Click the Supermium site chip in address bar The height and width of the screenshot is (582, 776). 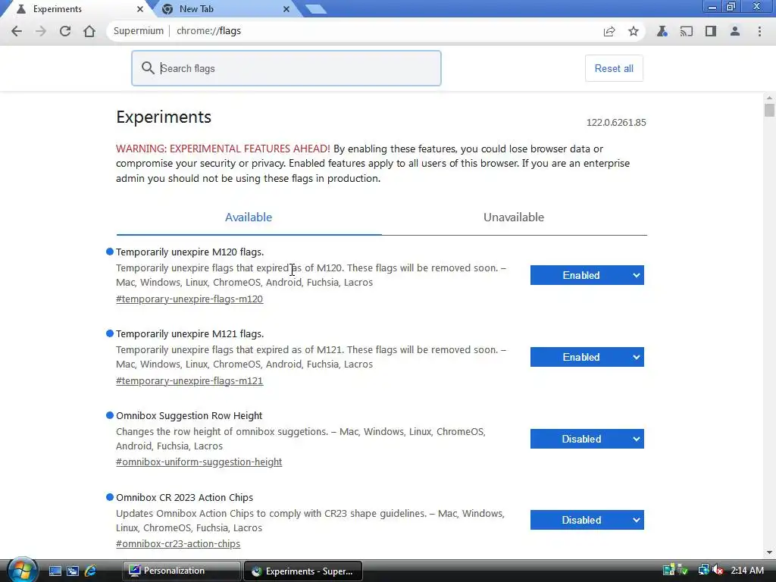(138, 30)
